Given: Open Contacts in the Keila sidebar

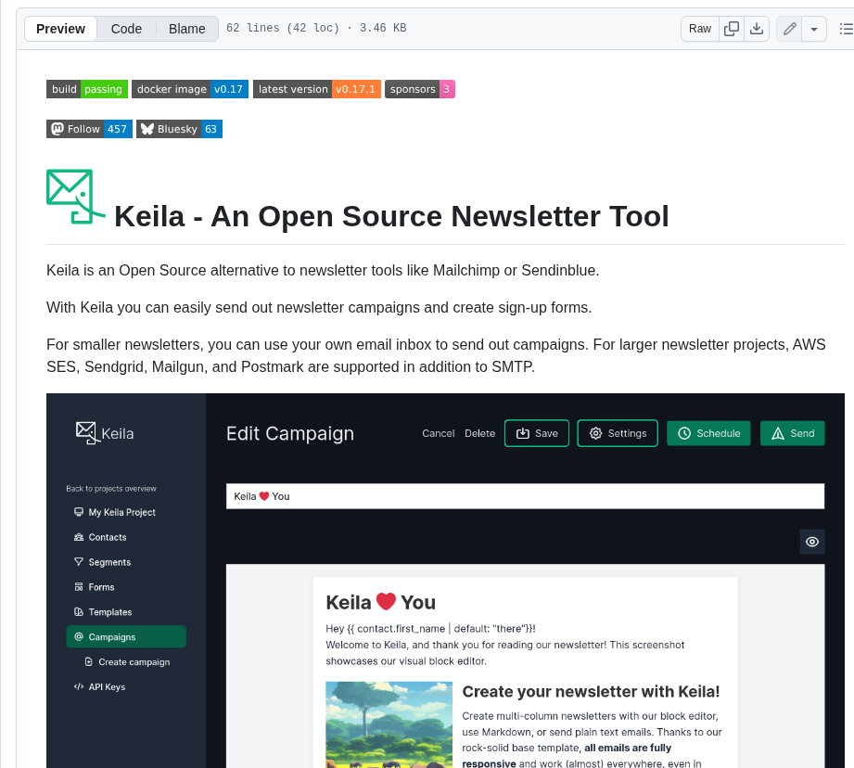Looking at the screenshot, I should point(100,537).
